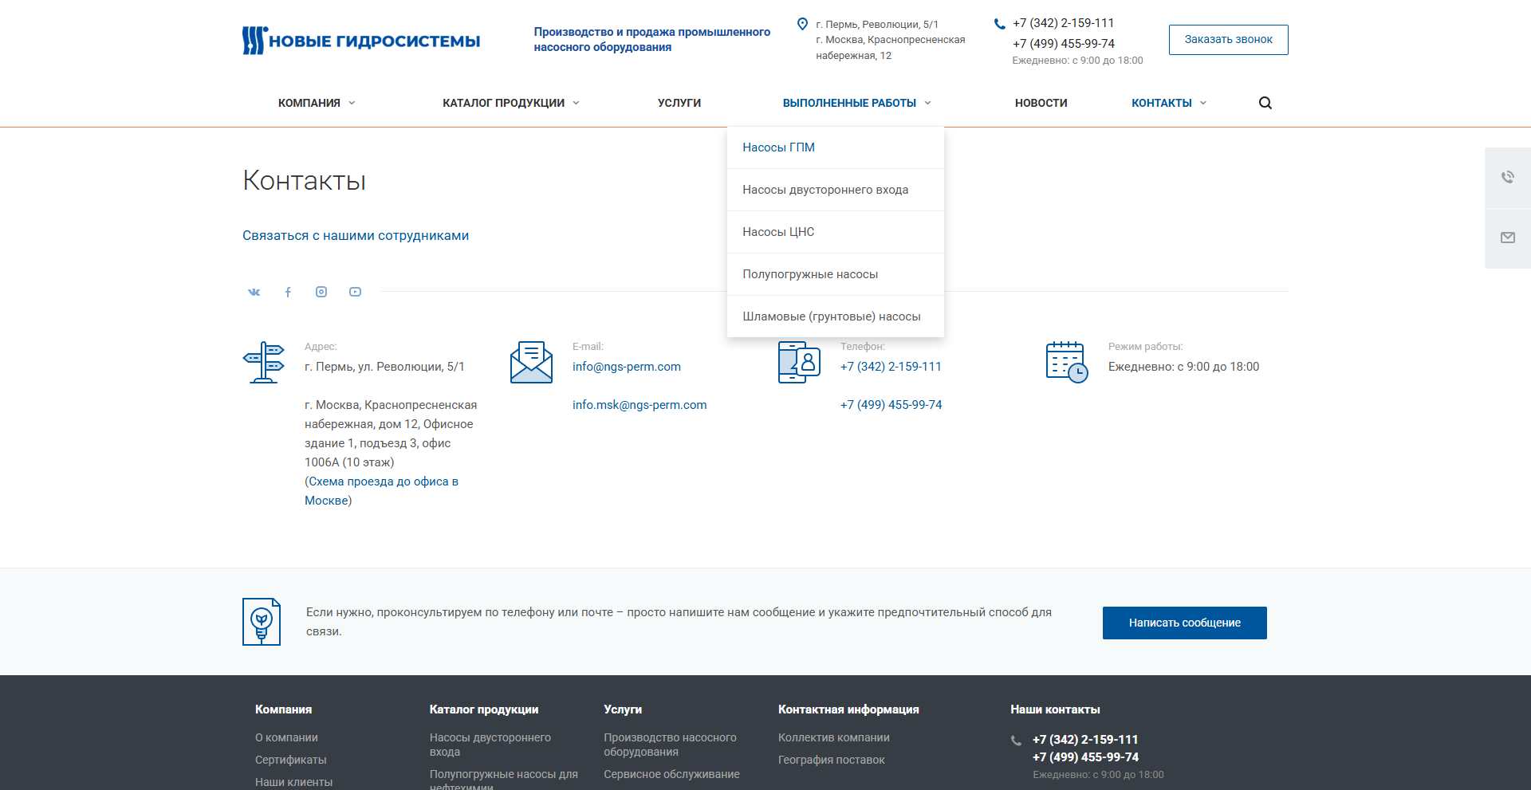This screenshot has height=790, width=1531.
Task: Choose Полупогружные насосы menu entry
Action: tap(809, 274)
